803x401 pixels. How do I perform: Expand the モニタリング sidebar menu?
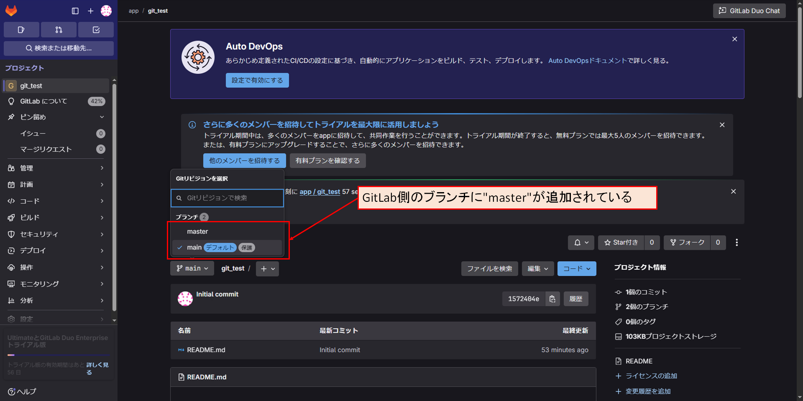pyautogui.click(x=56, y=284)
